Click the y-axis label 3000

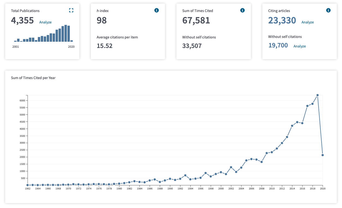(x=22, y=143)
